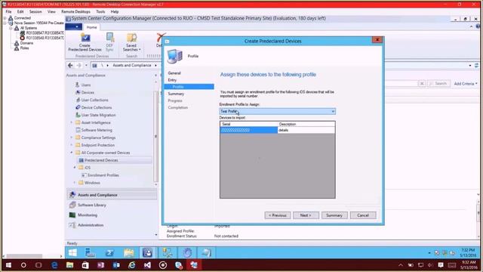Open the Session menu

35,11
